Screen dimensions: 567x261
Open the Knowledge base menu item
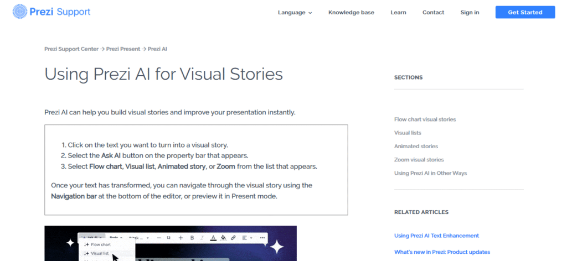(351, 12)
